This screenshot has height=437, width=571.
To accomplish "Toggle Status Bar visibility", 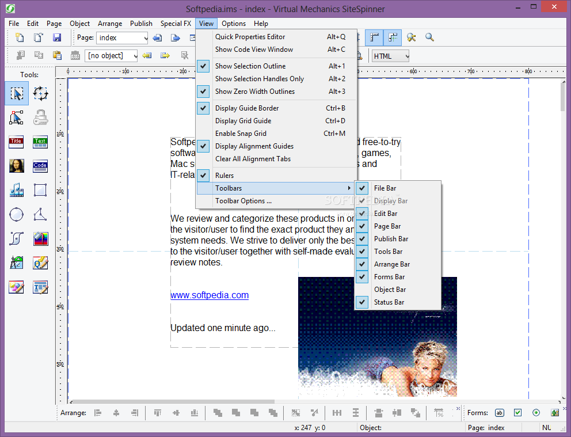I will click(398, 302).
